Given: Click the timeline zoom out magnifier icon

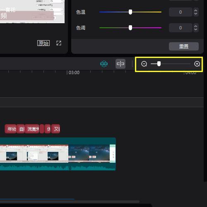Looking at the screenshot, I should (x=144, y=64).
